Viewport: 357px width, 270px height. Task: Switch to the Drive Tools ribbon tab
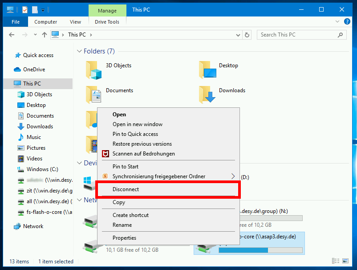click(107, 21)
